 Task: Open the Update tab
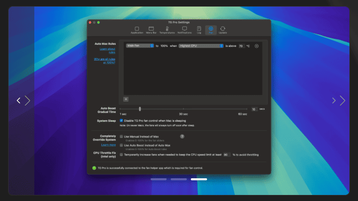223,30
